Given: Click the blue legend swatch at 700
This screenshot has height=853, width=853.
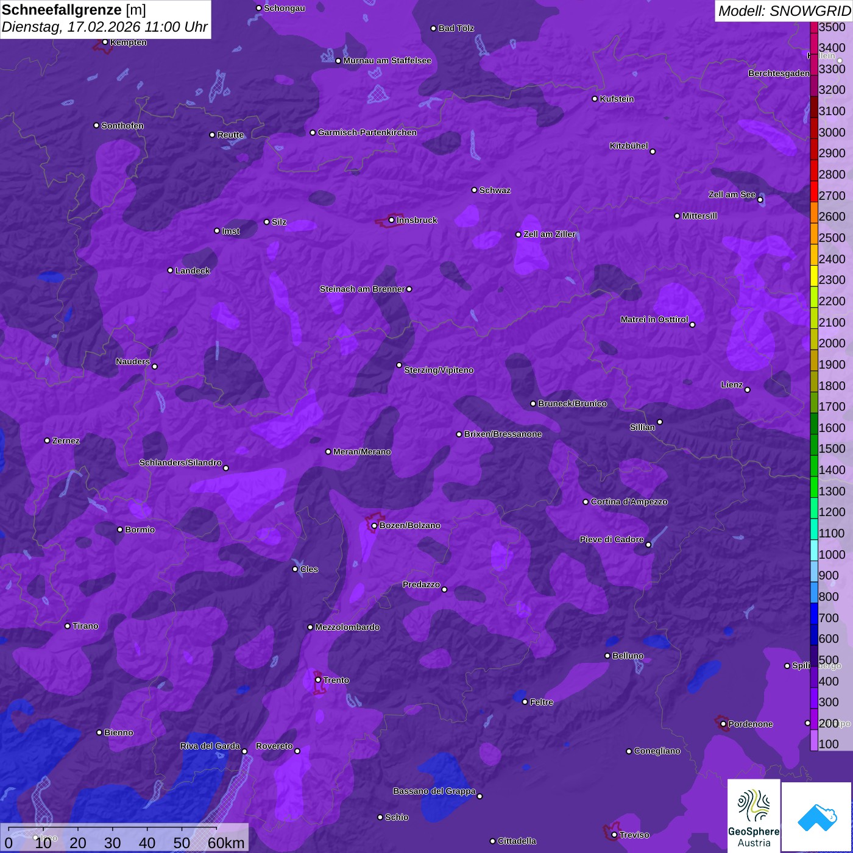Looking at the screenshot, I should [x=814, y=614].
